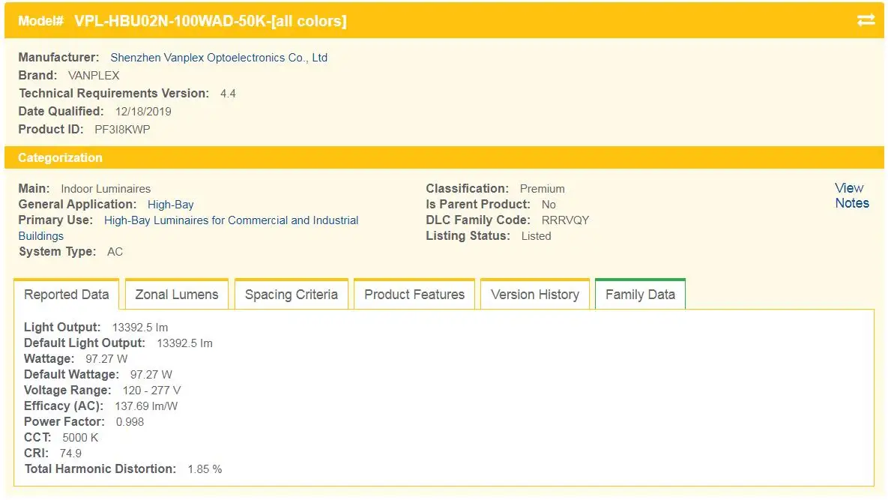
Task: Open the Spacing Criteria tab
Action: 292,295
